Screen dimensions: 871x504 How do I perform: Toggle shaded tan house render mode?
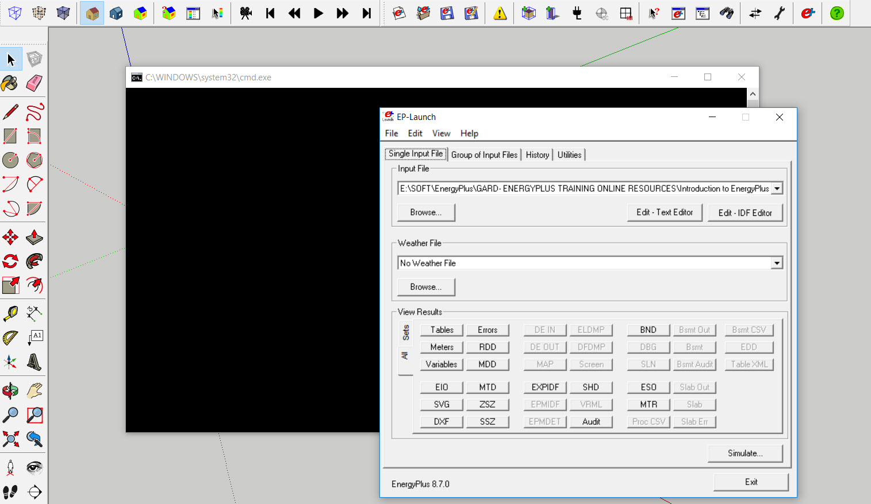(x=92, y=13)
